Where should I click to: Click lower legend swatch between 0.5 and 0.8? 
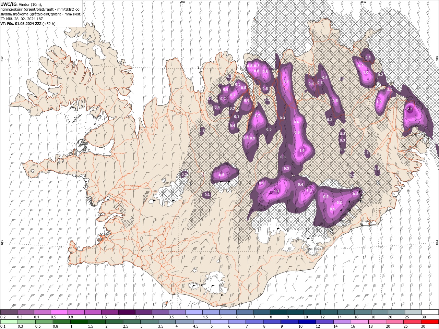[44, 322]
